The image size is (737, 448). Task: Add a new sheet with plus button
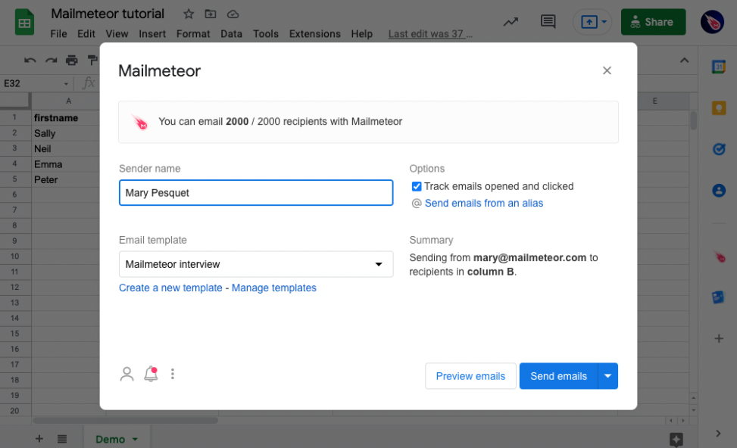tap(39, 439)
